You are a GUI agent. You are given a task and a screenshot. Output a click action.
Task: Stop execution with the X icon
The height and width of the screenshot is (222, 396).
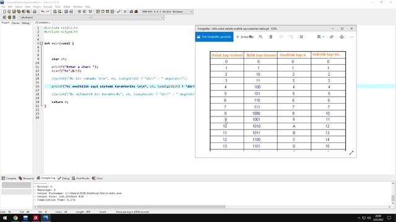click(x=125, y=12)
